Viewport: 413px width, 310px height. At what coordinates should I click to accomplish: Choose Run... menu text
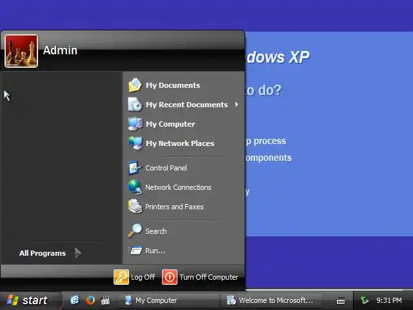click(155, 251)
